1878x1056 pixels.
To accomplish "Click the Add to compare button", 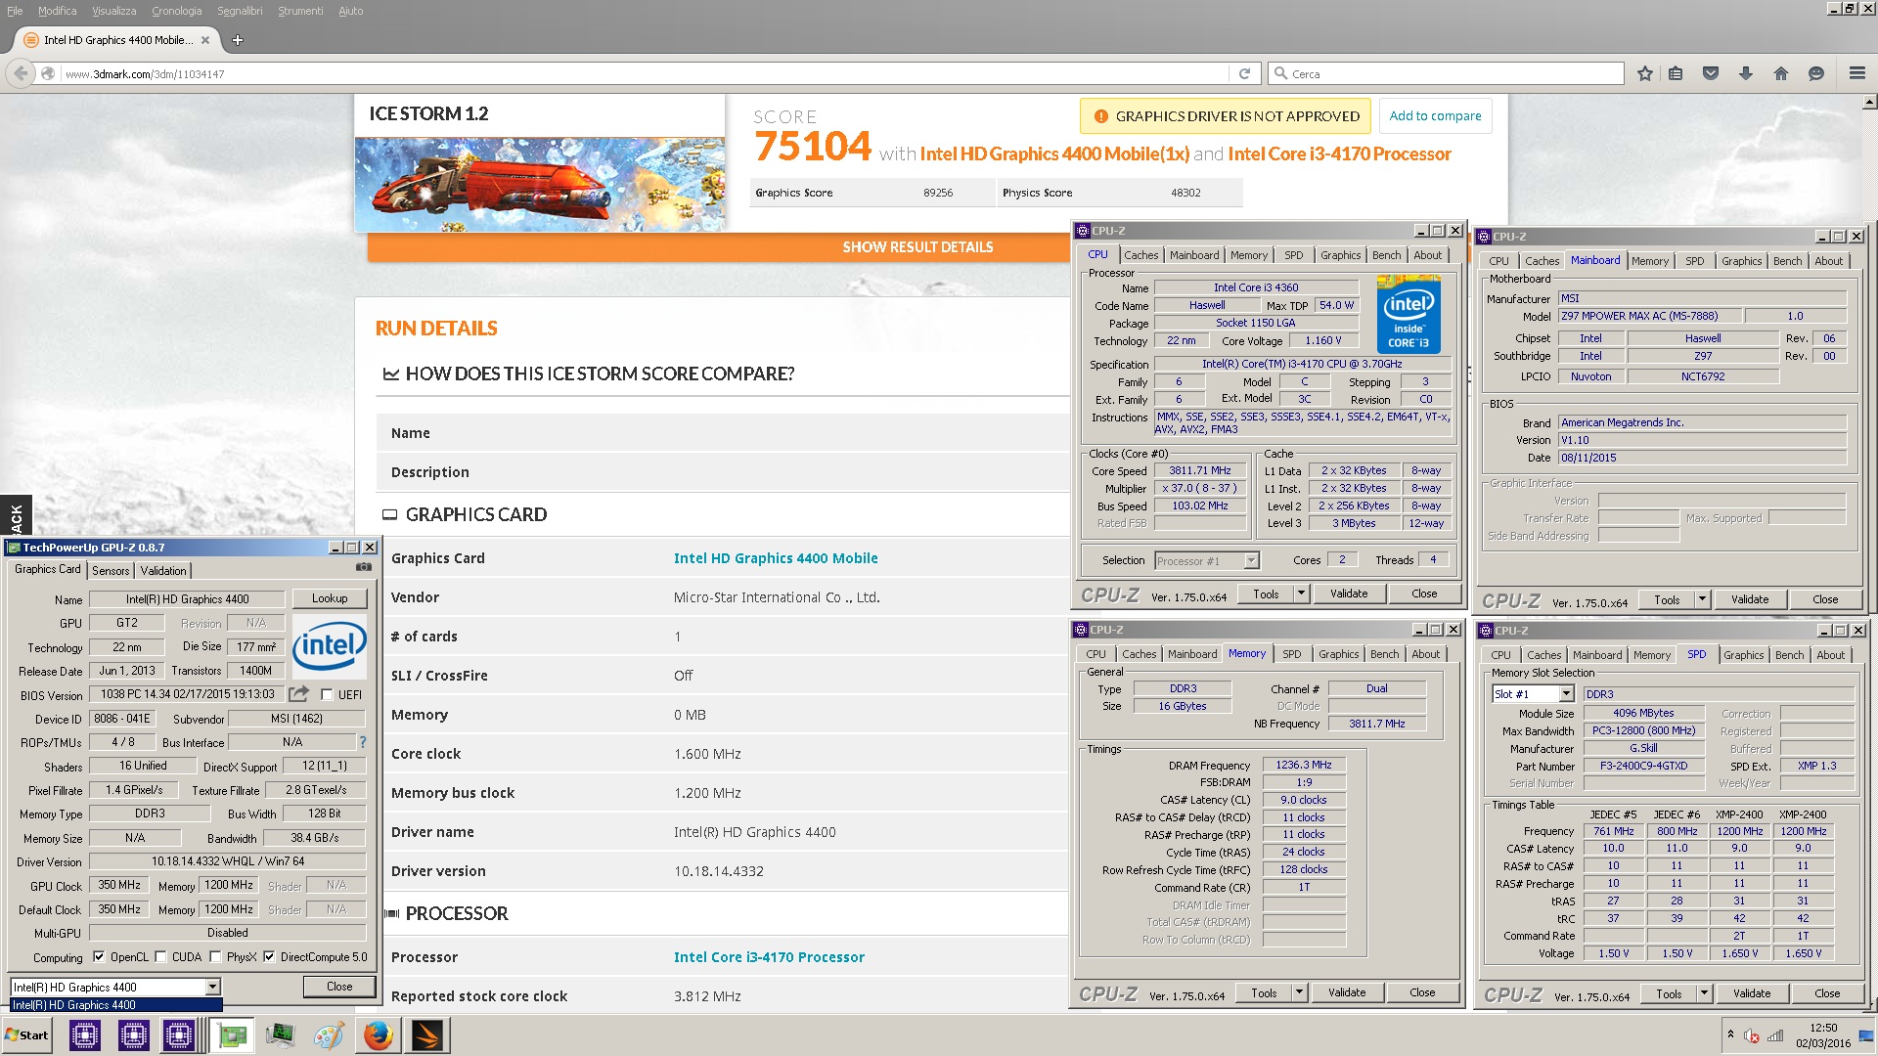I will 1435,115.
